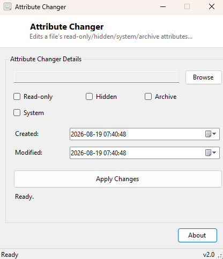Click the 'Attribute Changer Details' group label
The width and height of the screenshot is (223, 259).
(46, 59)
